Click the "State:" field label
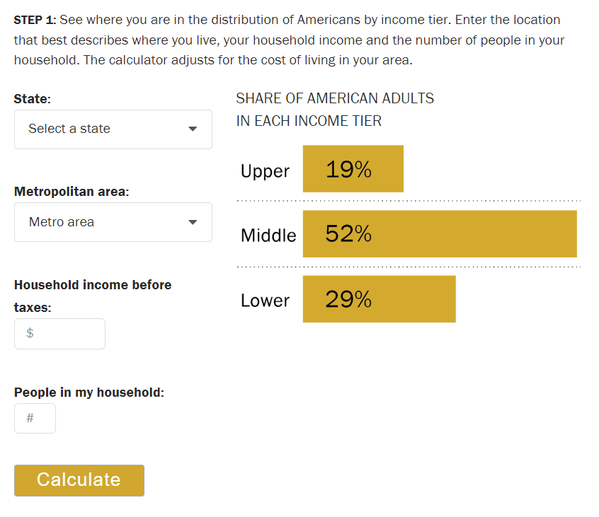Image resolution: width=599 pixels, height=517 pixels. (33, 100)
